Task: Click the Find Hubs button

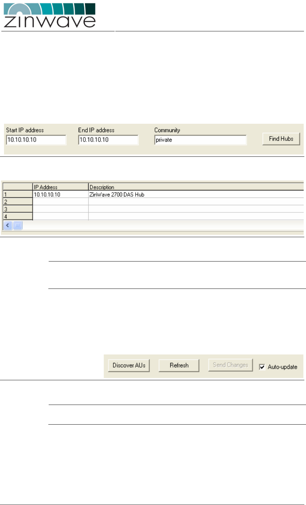Action: coord(281,139)
